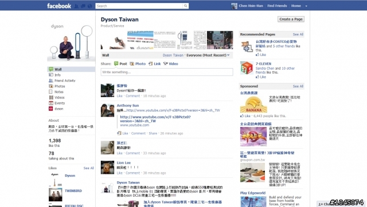Select Wall in the left sidebar

pyautogui.click(x=71, y=69)
